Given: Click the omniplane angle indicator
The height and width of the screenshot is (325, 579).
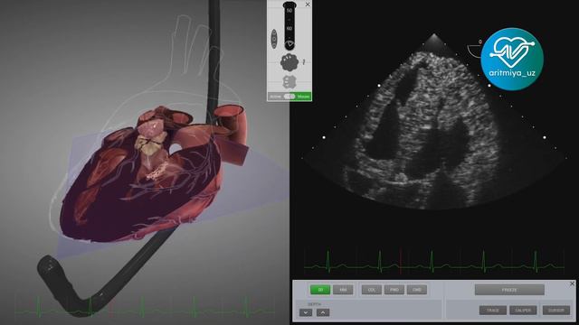Looking at the screenshot, I should [475, 48].
